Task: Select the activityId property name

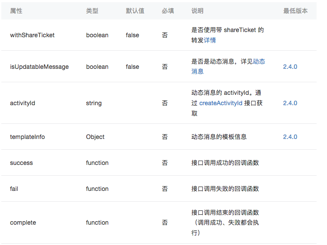Action: pos(23,103)
